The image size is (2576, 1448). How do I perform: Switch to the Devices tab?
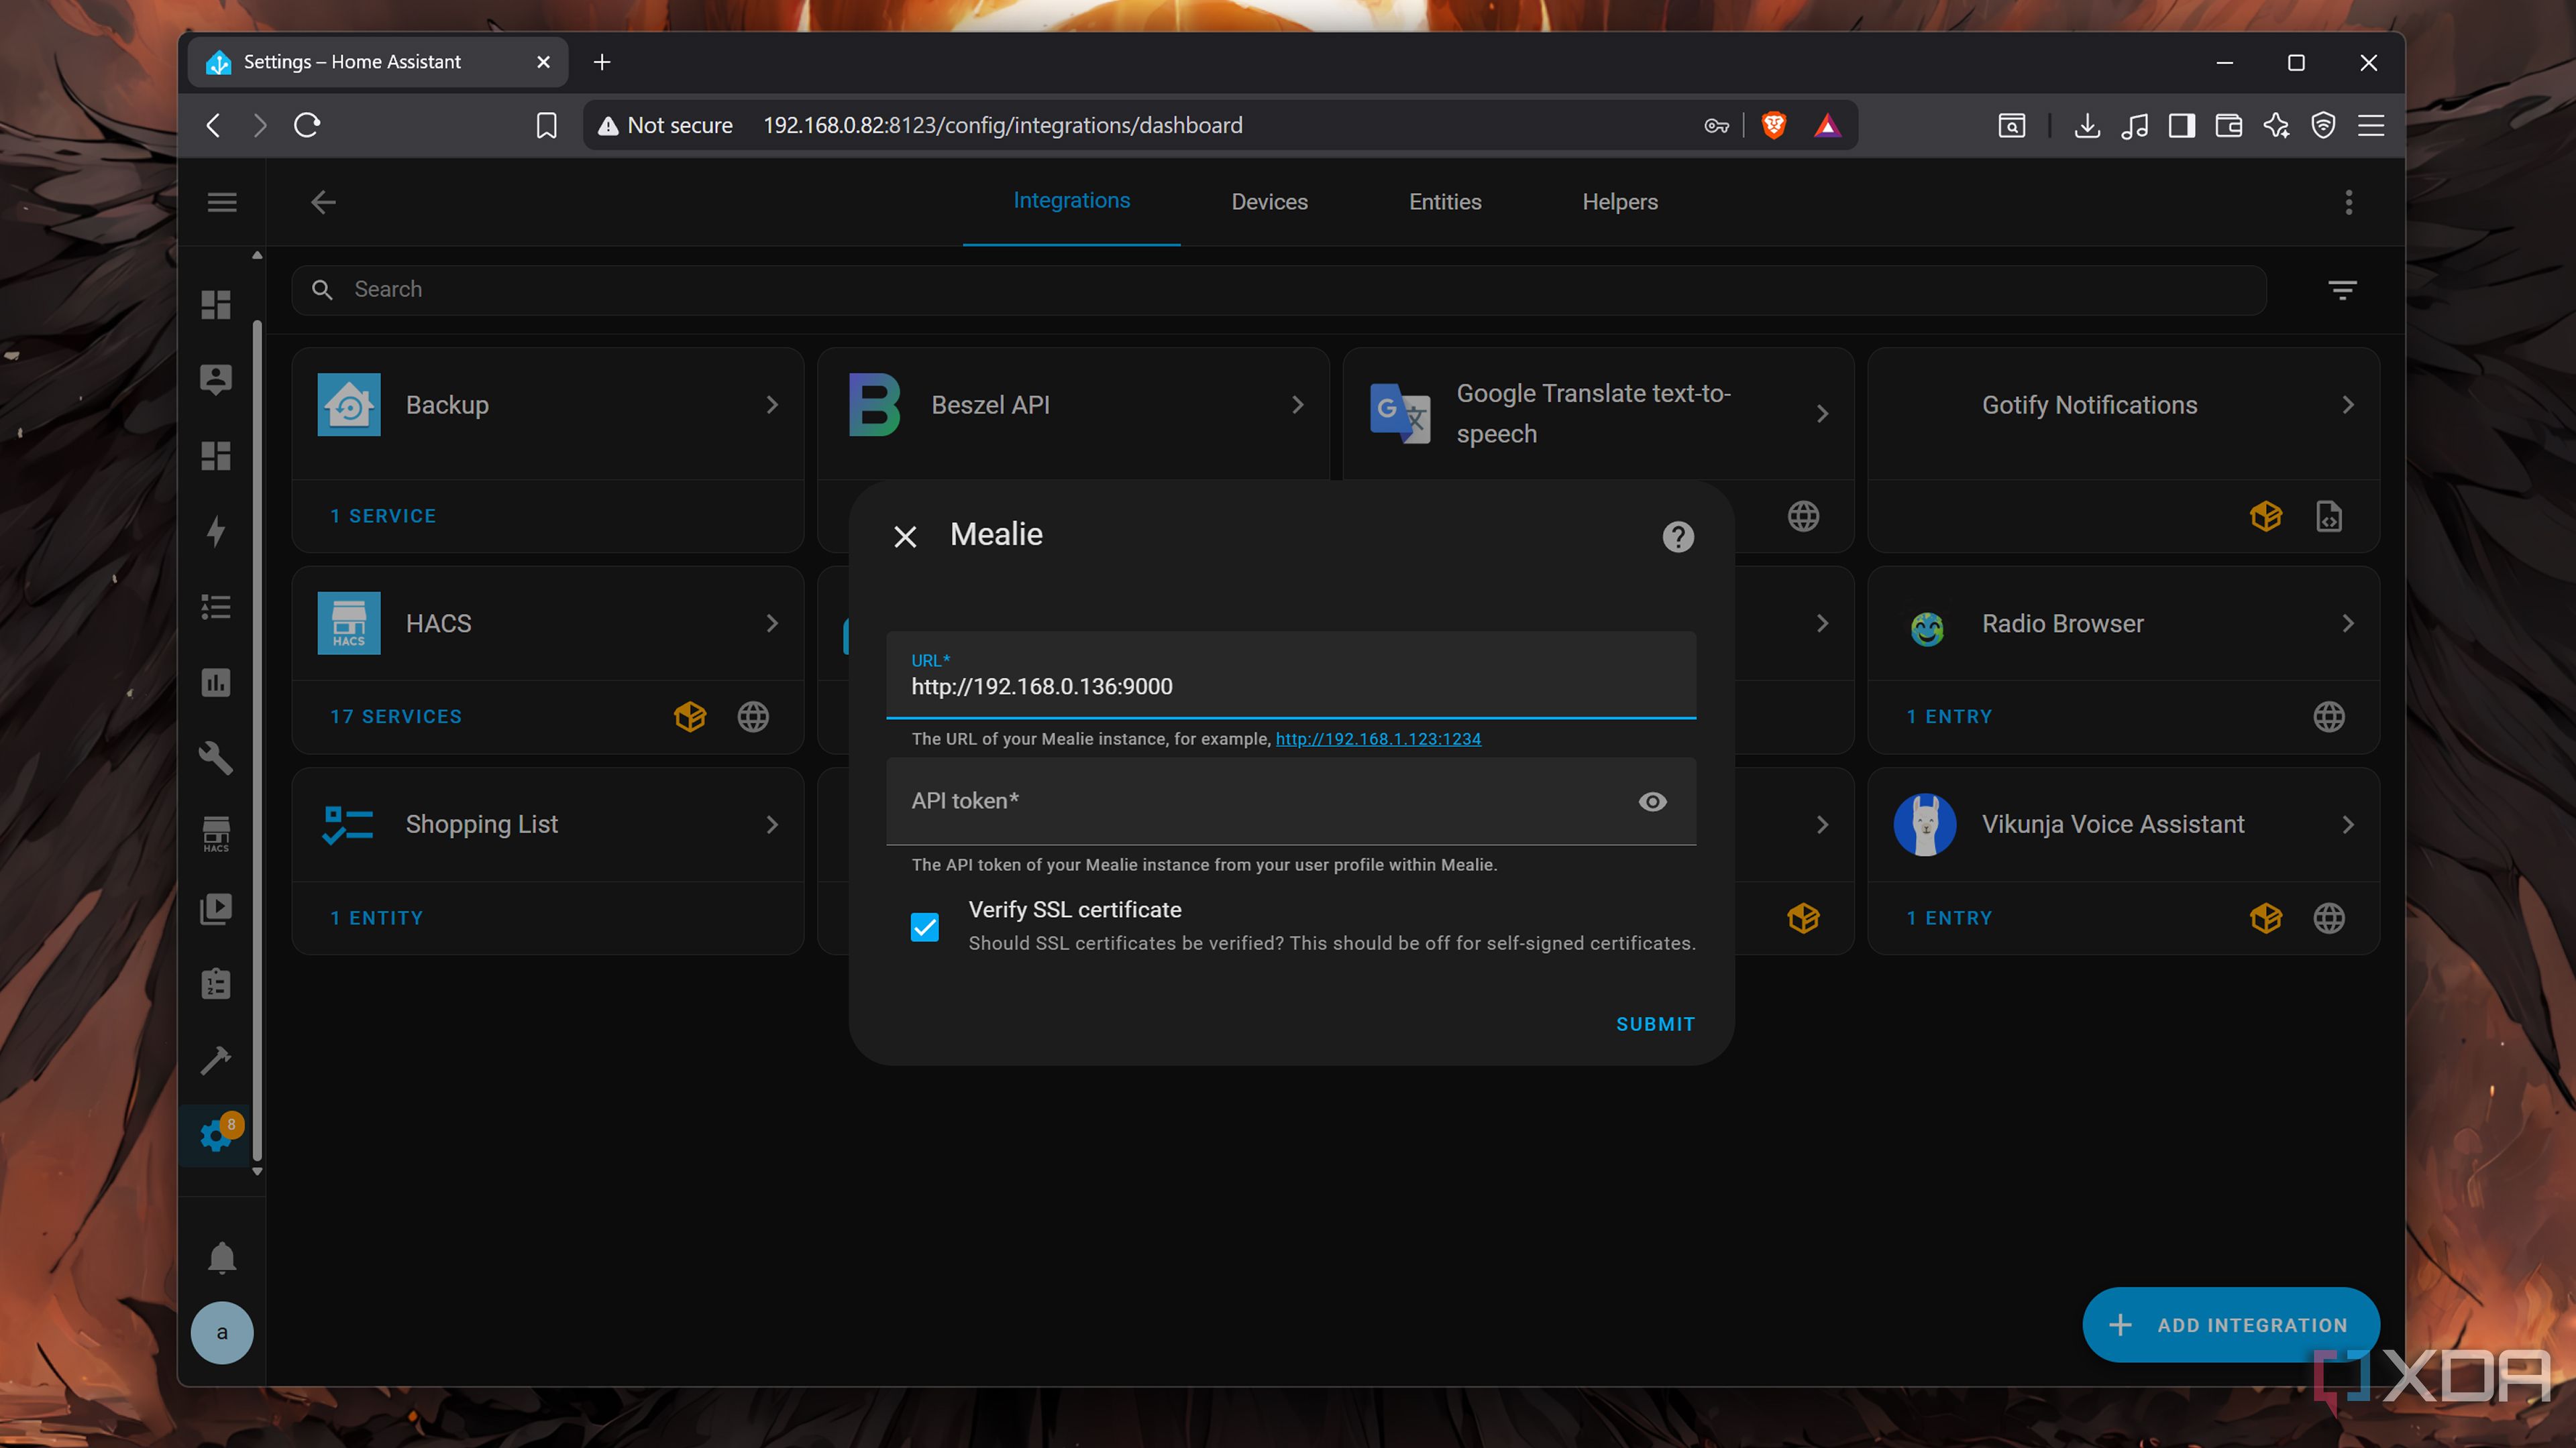click(1269, 202)
